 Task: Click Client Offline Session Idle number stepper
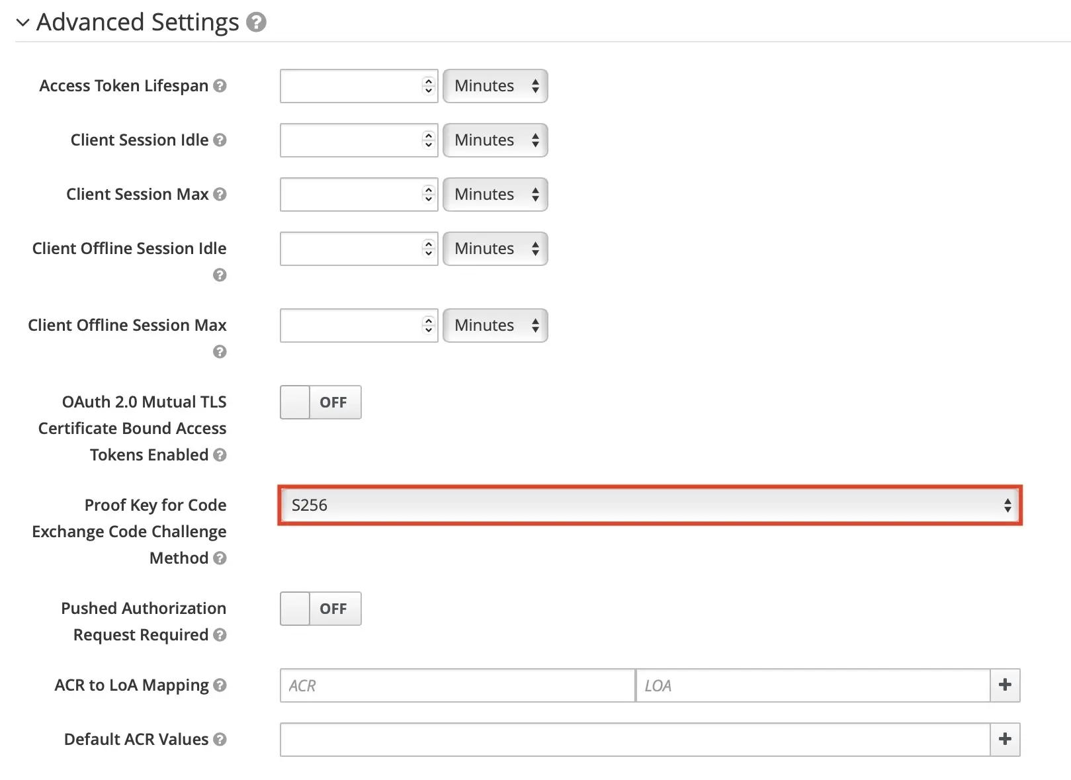coord(429,249)
